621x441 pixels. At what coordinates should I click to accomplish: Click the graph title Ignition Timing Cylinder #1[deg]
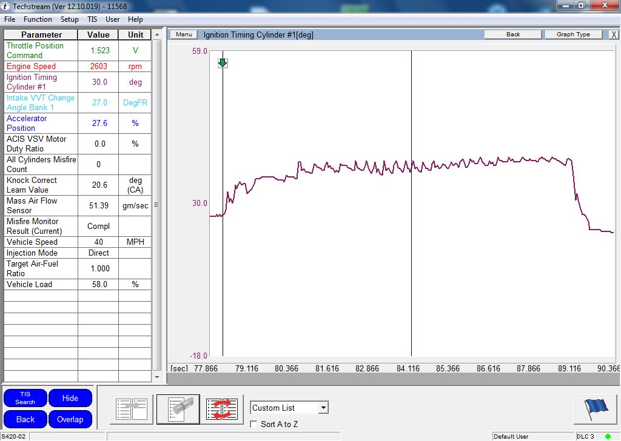(x=258, y=35)
